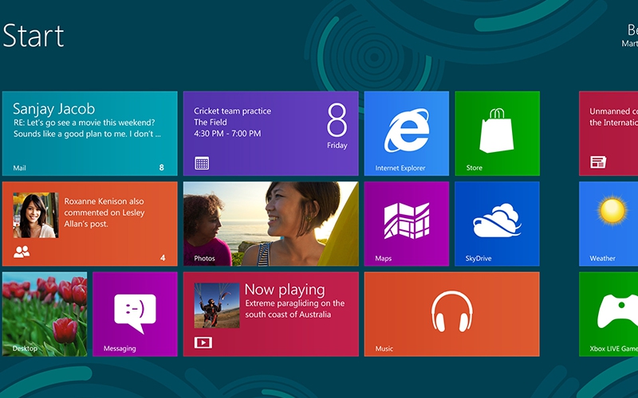Launch the Xbox LIVE Games tile

point(608,314)
